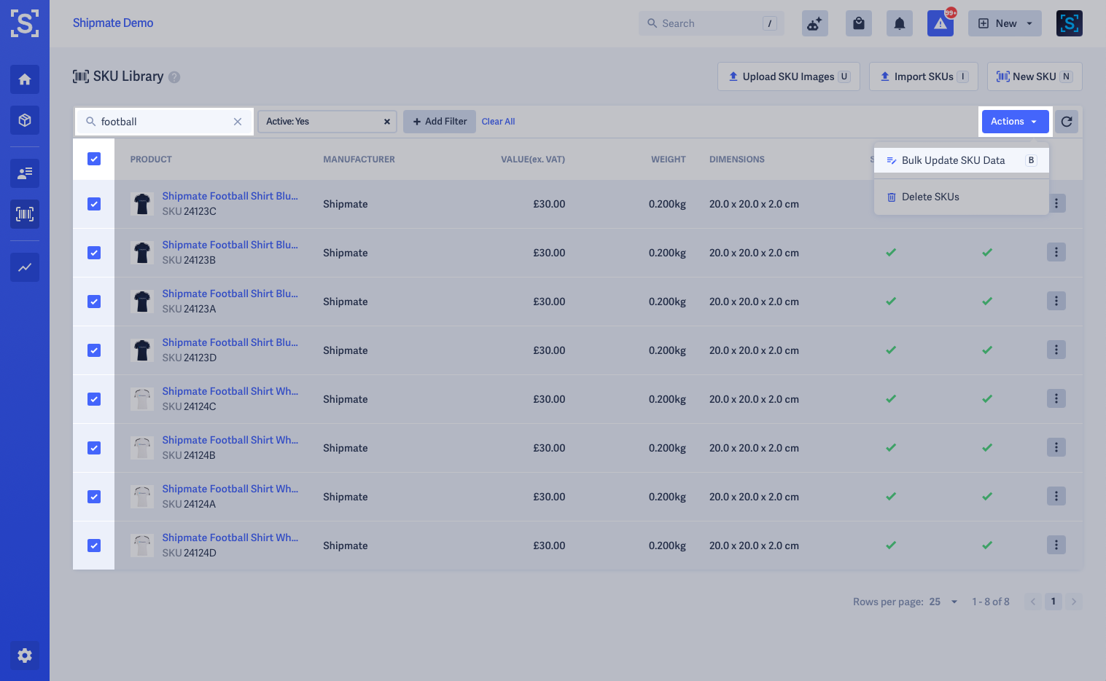The image size is (1106, 681).
Task: Expand the Actions dropdown button
Action: pos(1015,122)
